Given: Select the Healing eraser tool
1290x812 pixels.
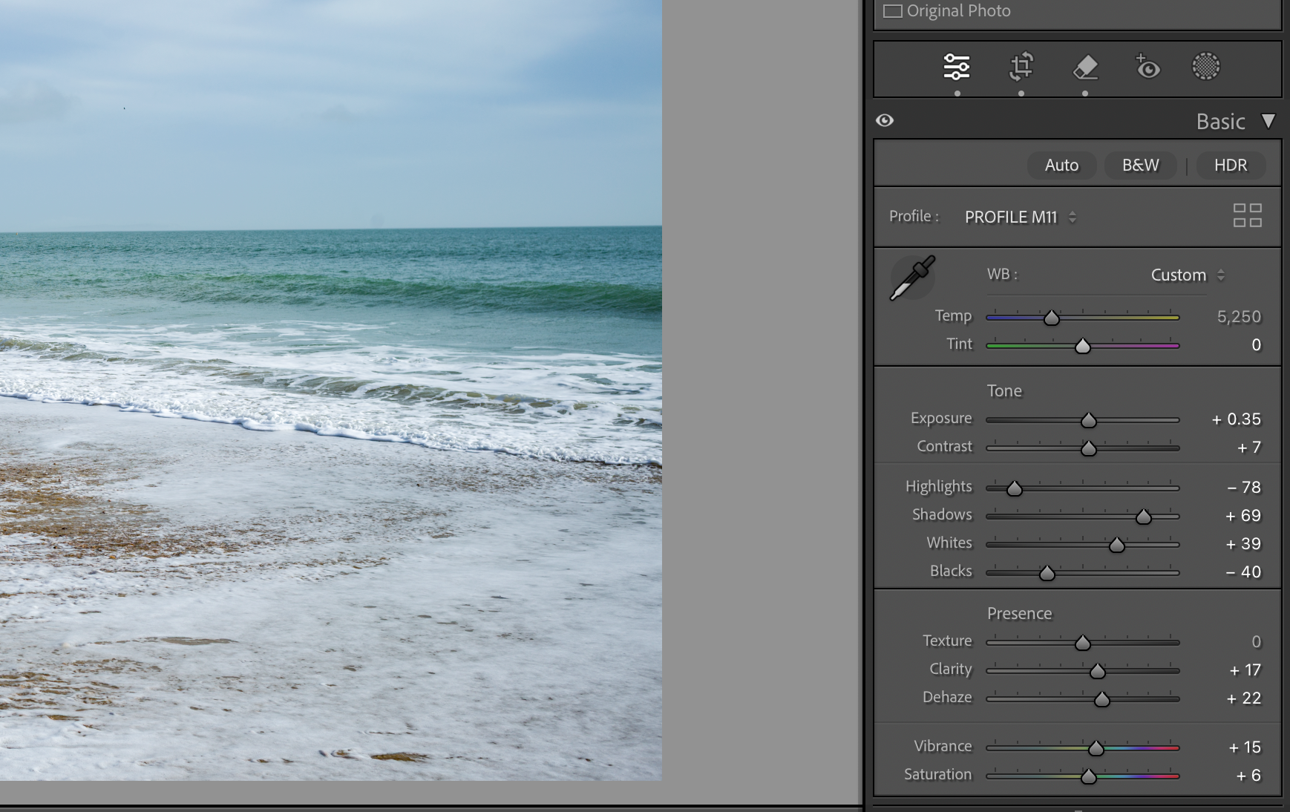Looking at the screenshot, I should point(1085,67).
